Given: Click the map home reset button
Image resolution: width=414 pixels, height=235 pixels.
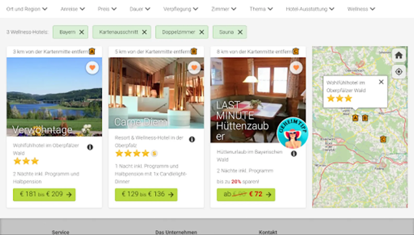Looking at the screenshot, I should [x=399, y=55].
